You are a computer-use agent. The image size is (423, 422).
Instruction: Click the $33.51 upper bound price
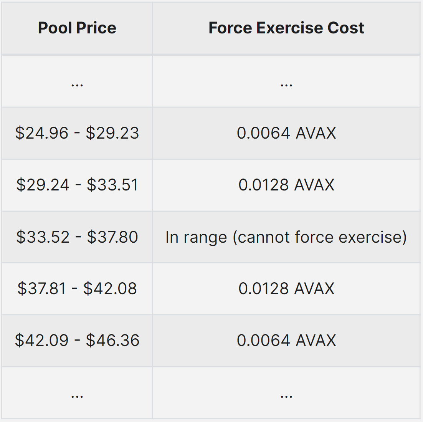point(112,185)
